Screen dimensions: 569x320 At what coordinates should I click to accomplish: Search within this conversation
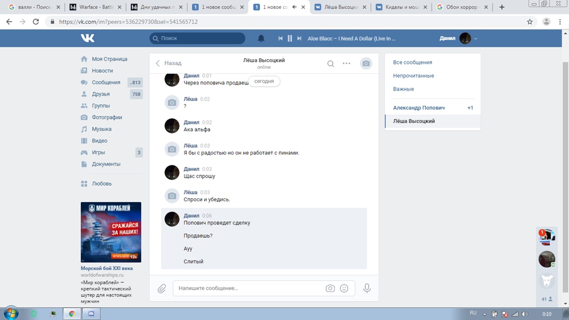pos(330,64)
